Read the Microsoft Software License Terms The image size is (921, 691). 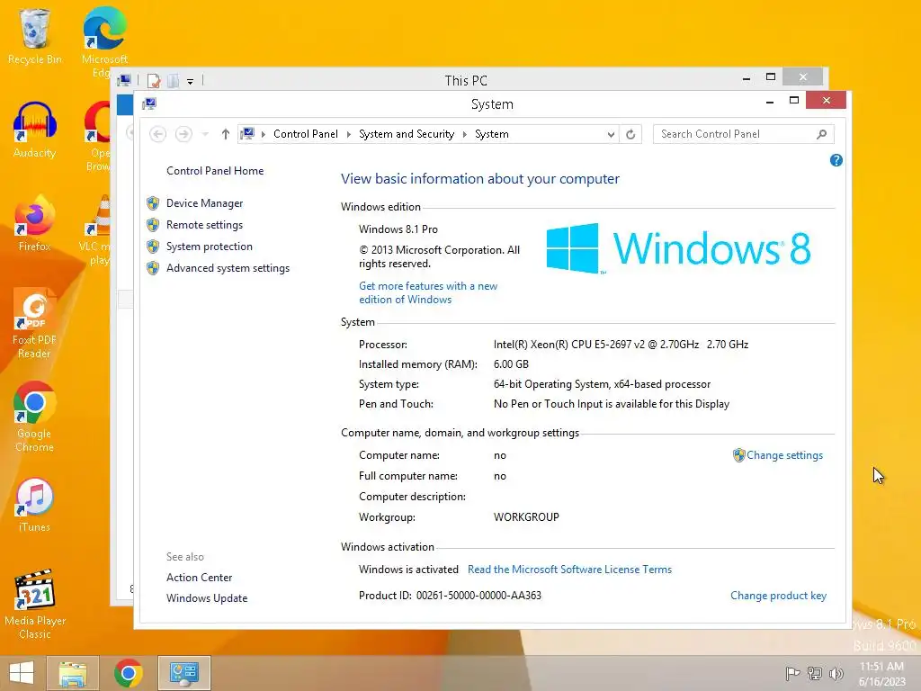(x=569, y=570)
